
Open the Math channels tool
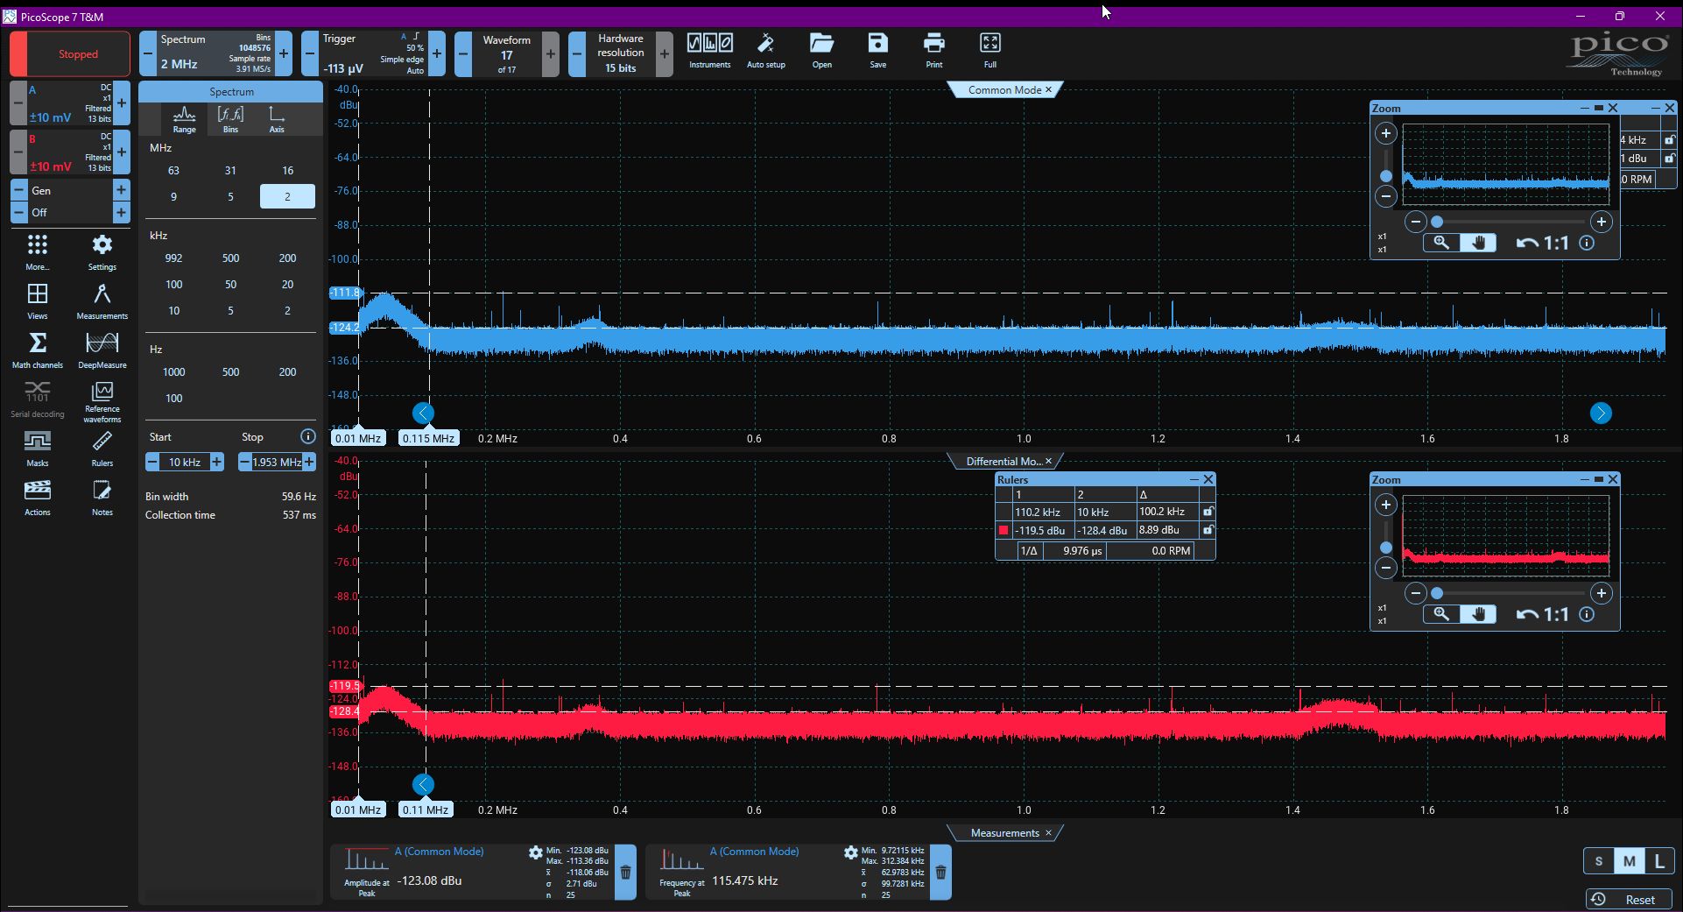coord(38,350)
